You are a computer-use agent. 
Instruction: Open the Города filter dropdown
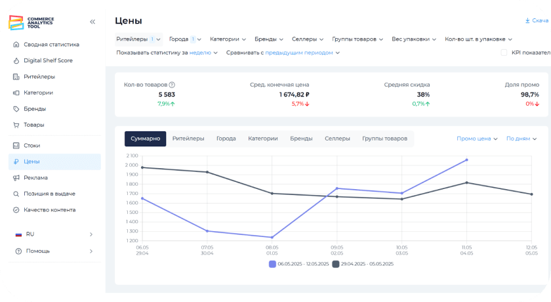(185, 39)
